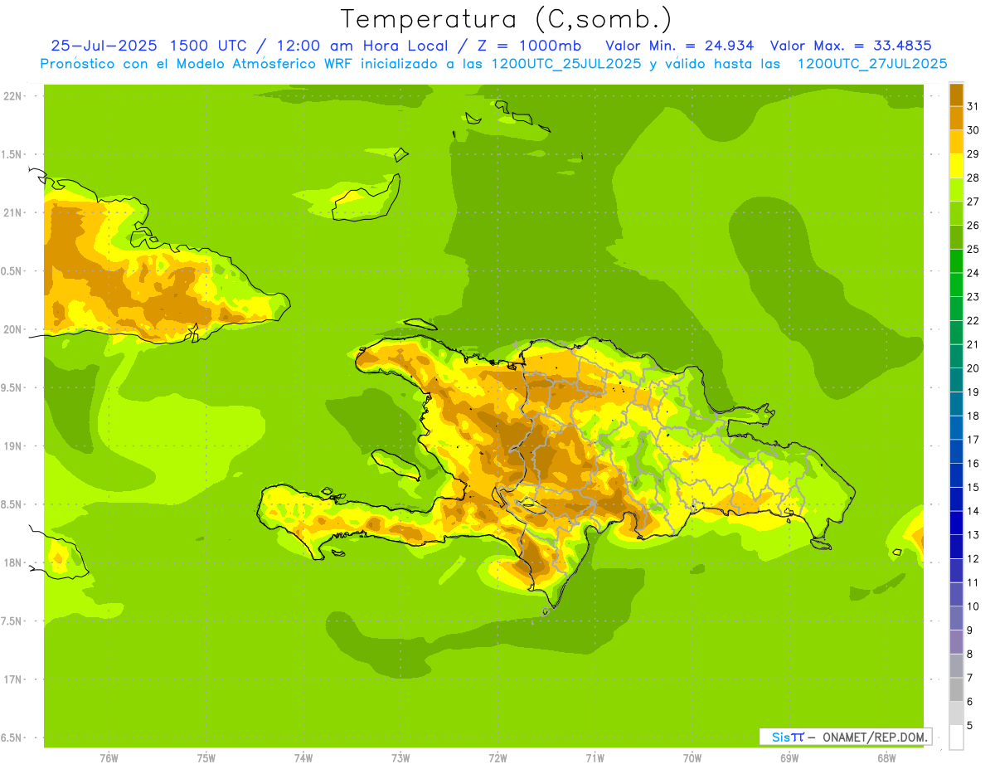Click the '31' value on the color scale
This screenshot has width=995, height=769.
973,106
